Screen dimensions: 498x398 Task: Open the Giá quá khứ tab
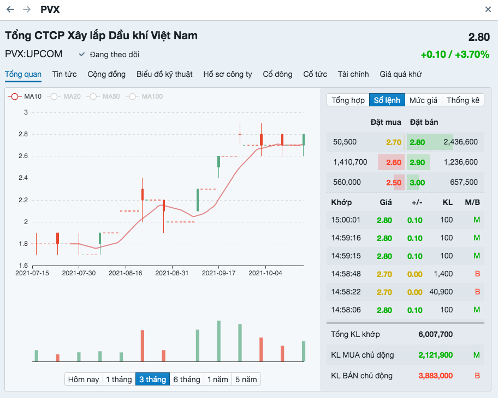coord(400,74)
